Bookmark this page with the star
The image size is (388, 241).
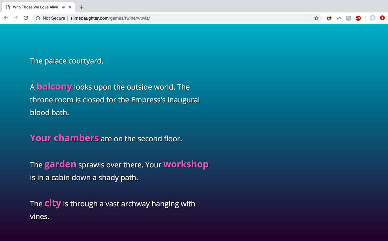(316, 18)
